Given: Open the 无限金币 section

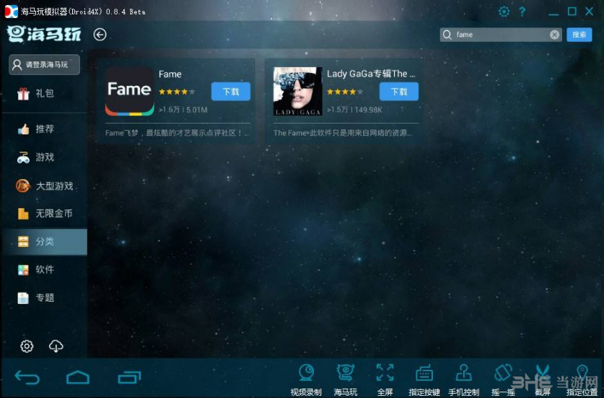Looking at the screenshot, I should [x=44, y=213].
